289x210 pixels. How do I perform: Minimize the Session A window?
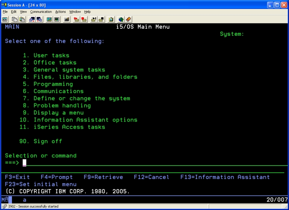tap(270, 5)
